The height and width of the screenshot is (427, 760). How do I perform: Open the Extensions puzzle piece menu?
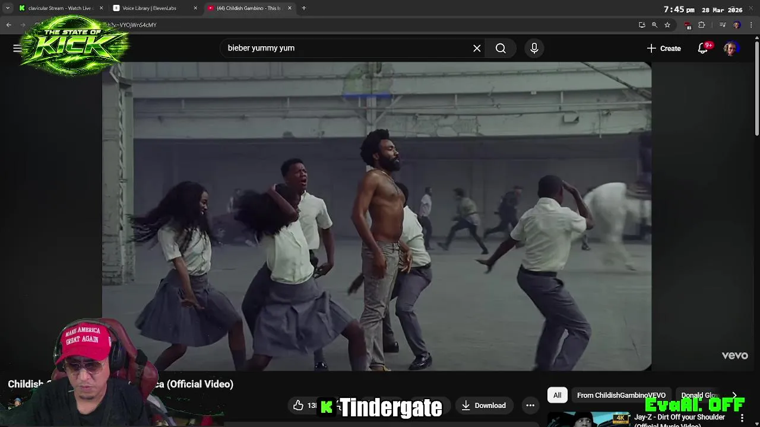tap(702, 25)
